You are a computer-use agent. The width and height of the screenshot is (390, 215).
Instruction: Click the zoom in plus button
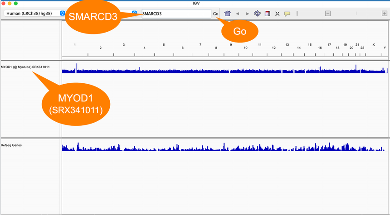(x=385, y=14)
